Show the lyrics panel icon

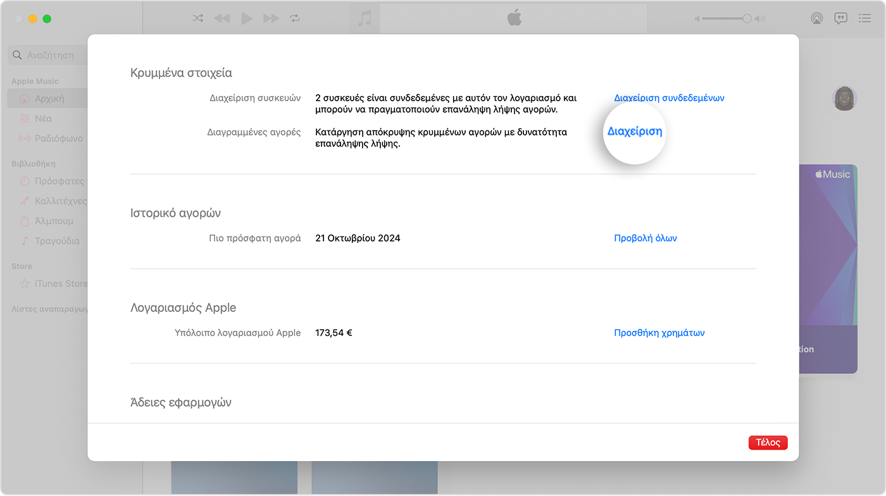(840, 18)
